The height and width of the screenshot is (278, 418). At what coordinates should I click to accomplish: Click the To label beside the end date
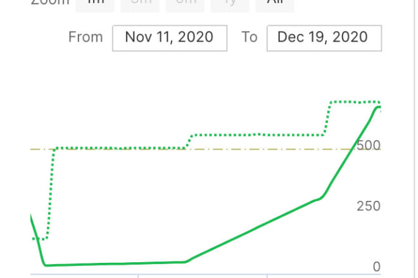pos(250,37)
